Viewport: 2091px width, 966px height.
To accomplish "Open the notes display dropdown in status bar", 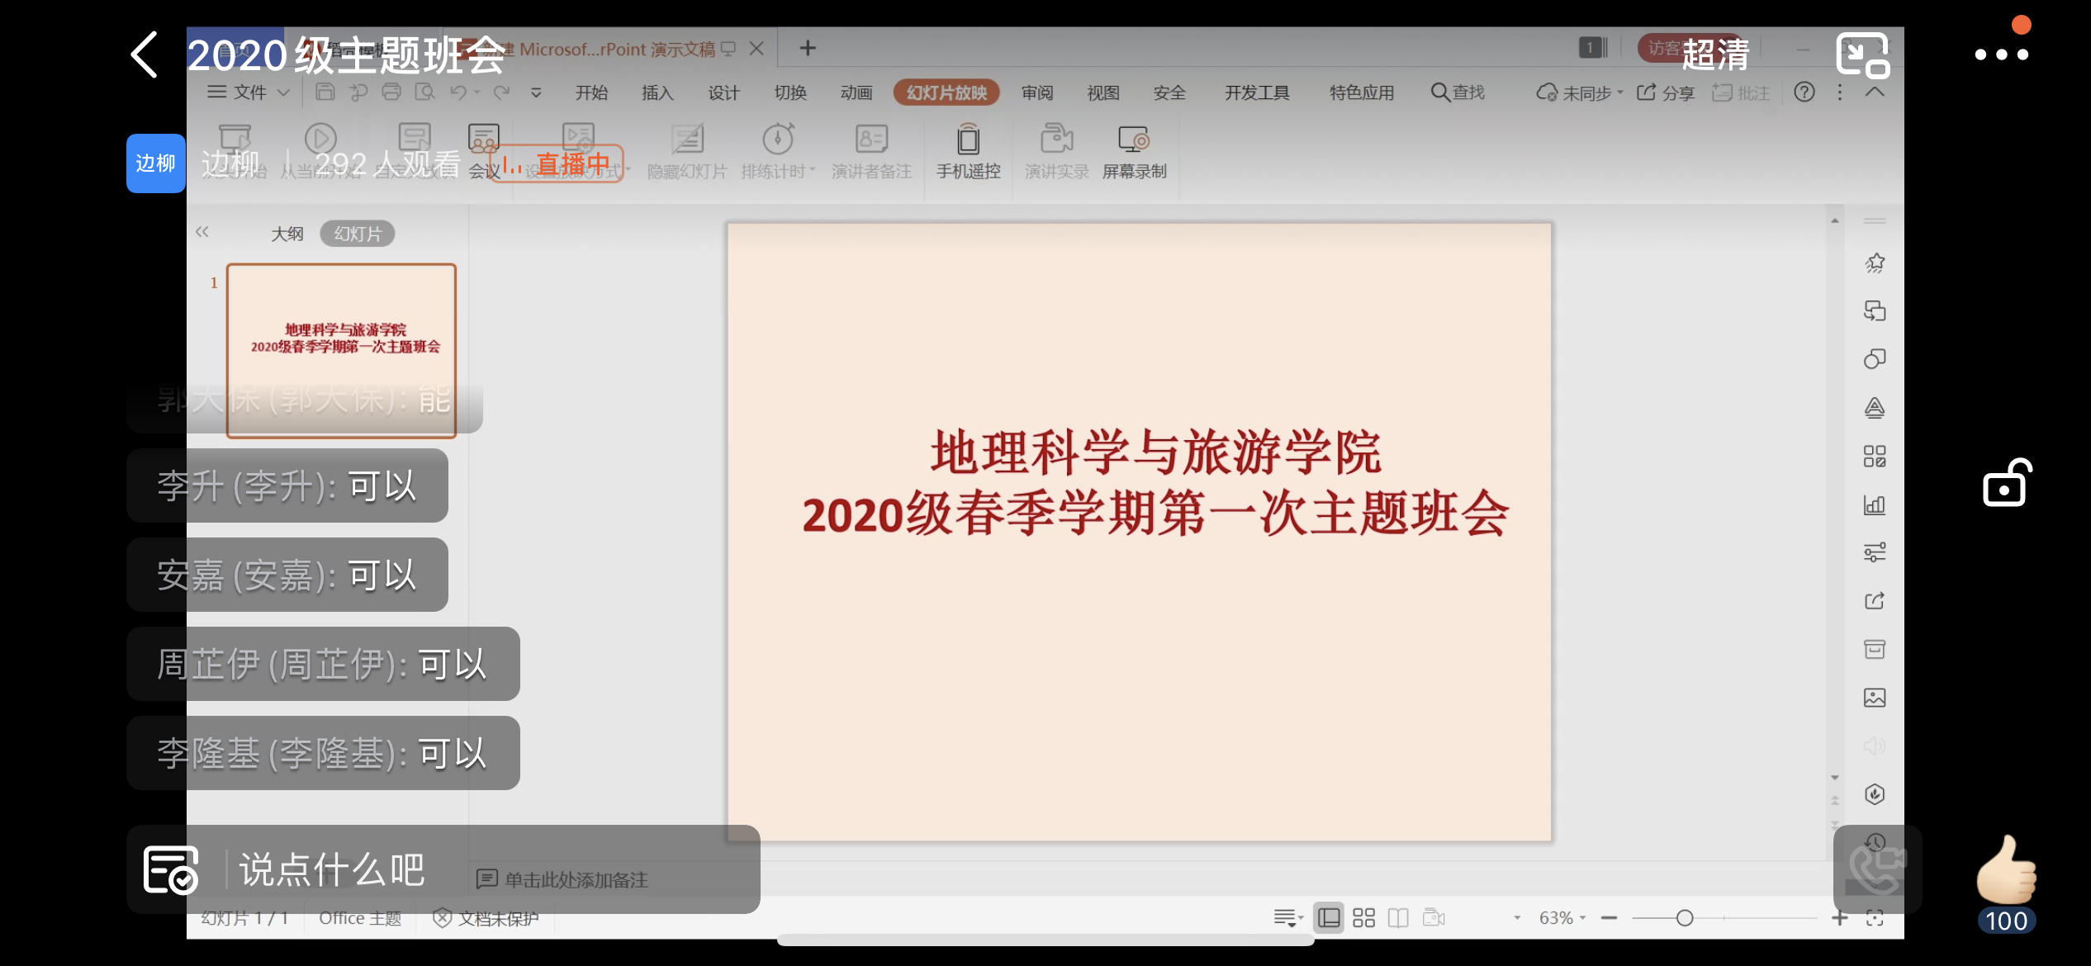I will (1288, 918).
